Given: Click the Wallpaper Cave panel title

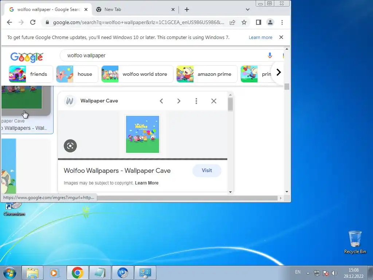Looking at the screenshot, I should coord(99,101).
